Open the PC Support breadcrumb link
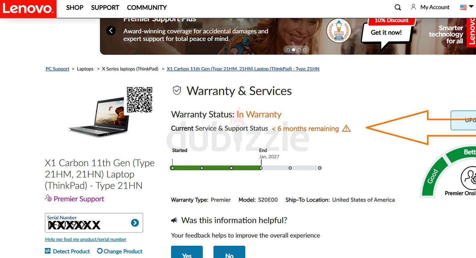This screenshot has width=476, height=258. coord(57,69)
